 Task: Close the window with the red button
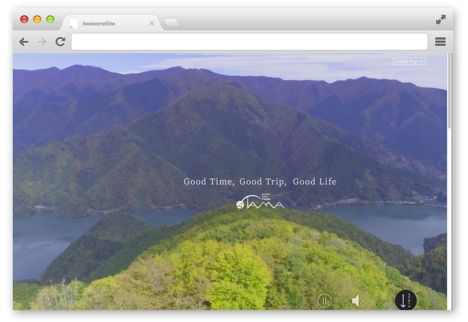(24, 19)
